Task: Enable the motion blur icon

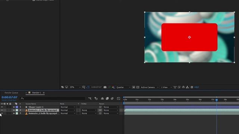Action: coord(112,99)
